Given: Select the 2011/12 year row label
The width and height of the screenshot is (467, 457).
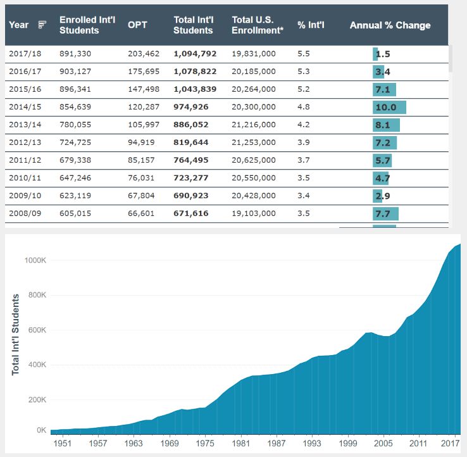Looking at the screenshot, I should (x=25, y=160).
